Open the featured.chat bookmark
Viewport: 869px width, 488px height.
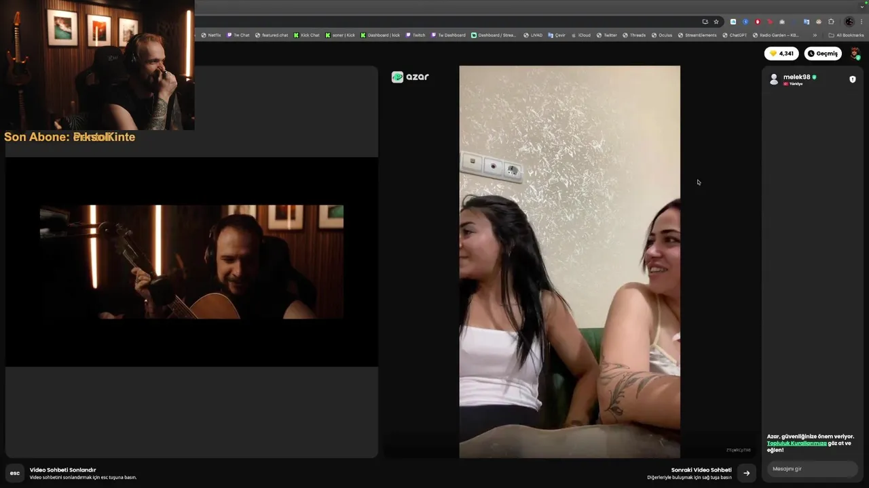tap(271, 35)
